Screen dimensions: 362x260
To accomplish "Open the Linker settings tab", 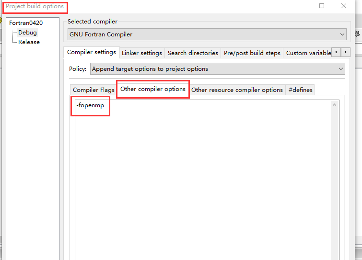I will click(x=141, y=53).
